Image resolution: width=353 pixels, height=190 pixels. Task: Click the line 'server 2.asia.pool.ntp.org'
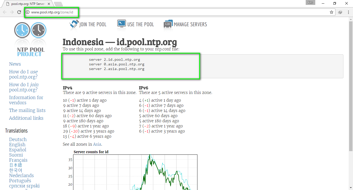117,69
